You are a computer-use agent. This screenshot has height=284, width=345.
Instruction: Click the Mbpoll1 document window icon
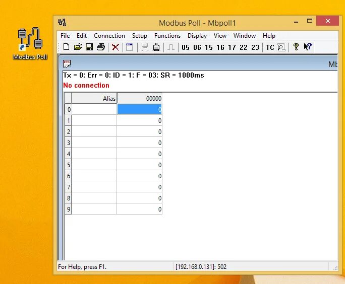[x=67, y=63]
